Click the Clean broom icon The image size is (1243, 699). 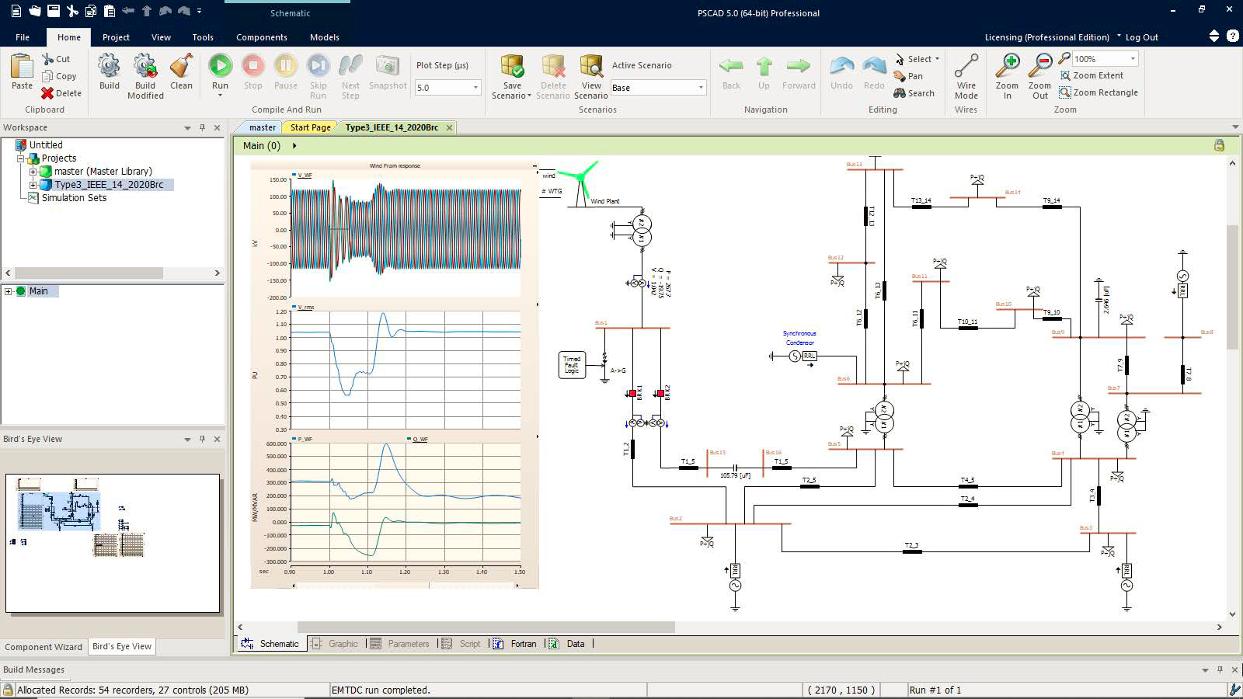pos(181,67)
